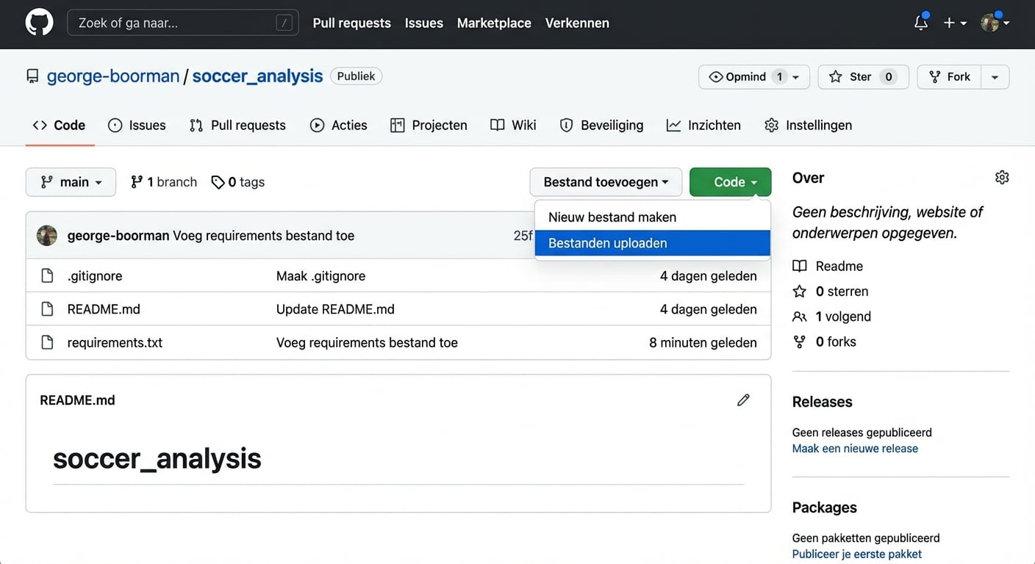This screenshot has height=564, width=1035.
Task: Click the GitHub logo icon
Action: point(40,23)
